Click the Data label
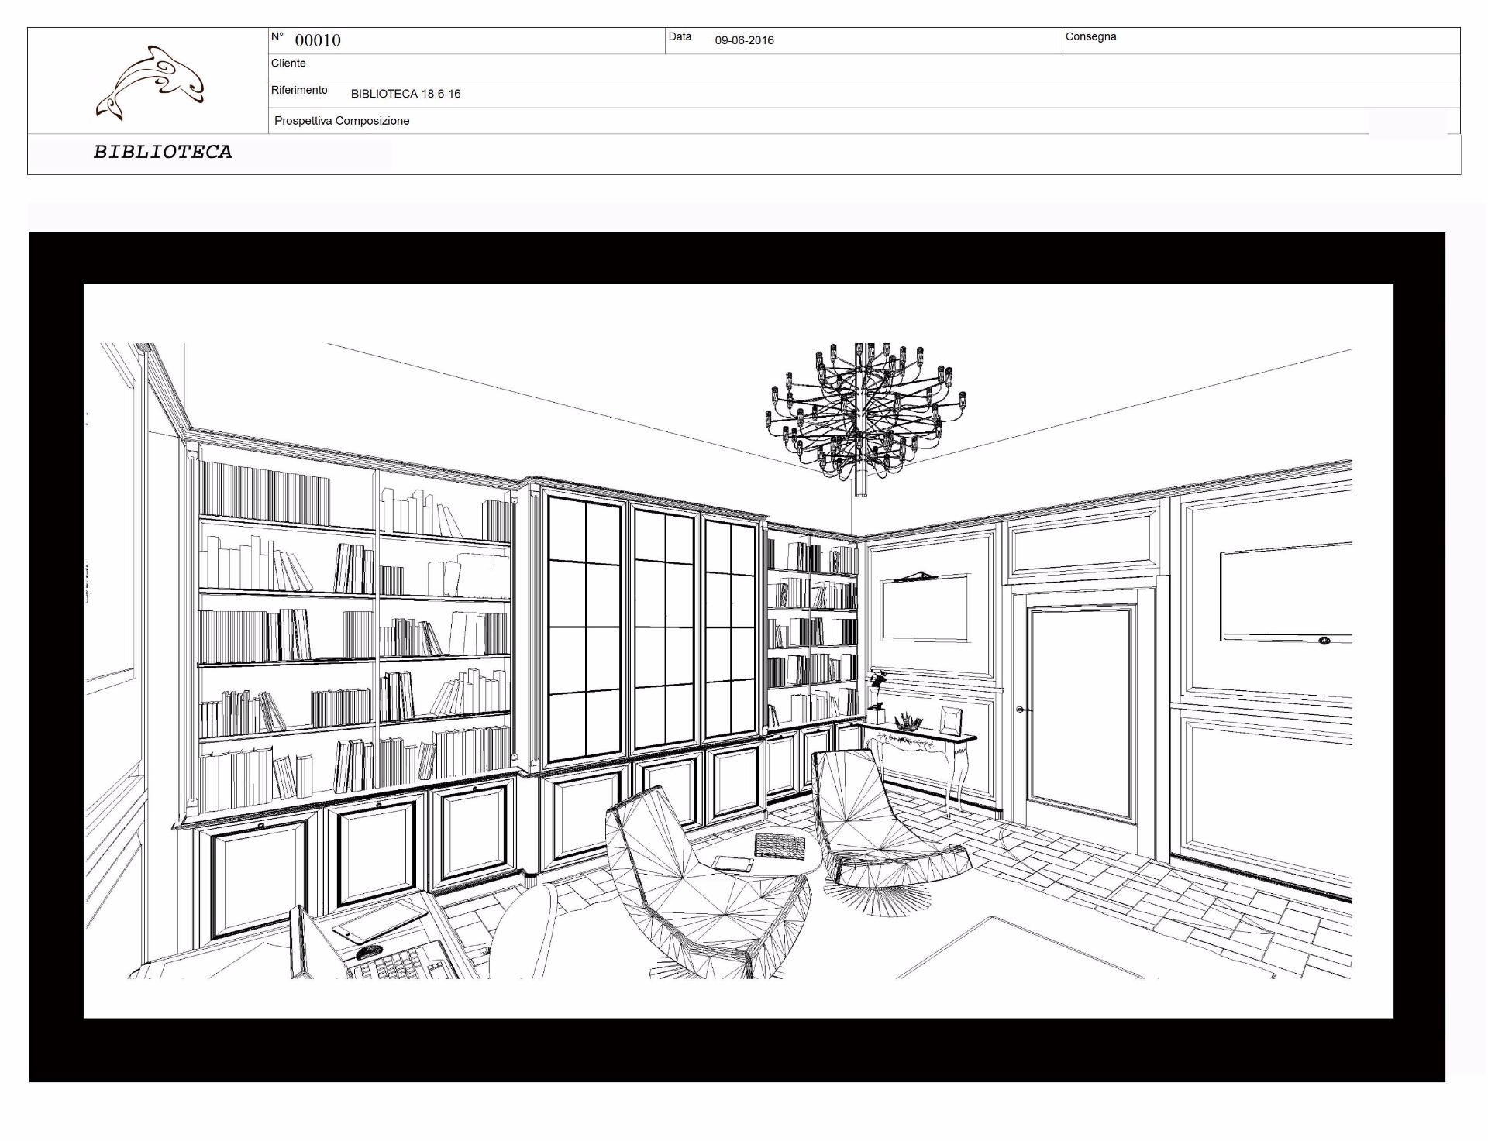This screenshot has width=1488, height=1141. pyautogui.click(x=680, y=36)
